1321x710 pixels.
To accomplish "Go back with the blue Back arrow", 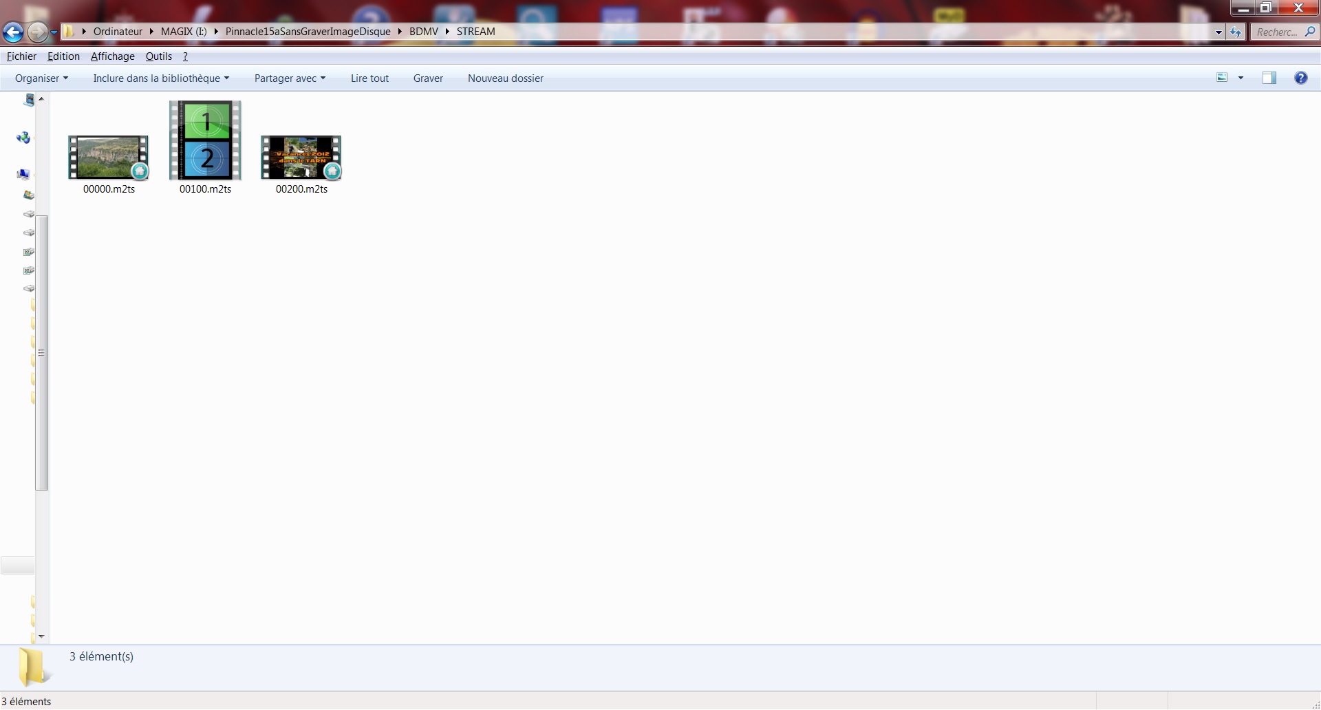I will pyautogui.click(x=13, y=32).
